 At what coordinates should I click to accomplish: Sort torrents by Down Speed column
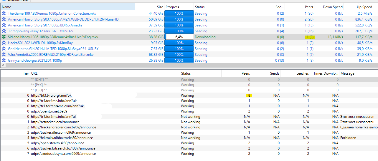click(329, 7)
